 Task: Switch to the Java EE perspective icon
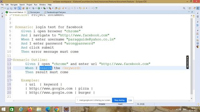click(x=194, y=8)
